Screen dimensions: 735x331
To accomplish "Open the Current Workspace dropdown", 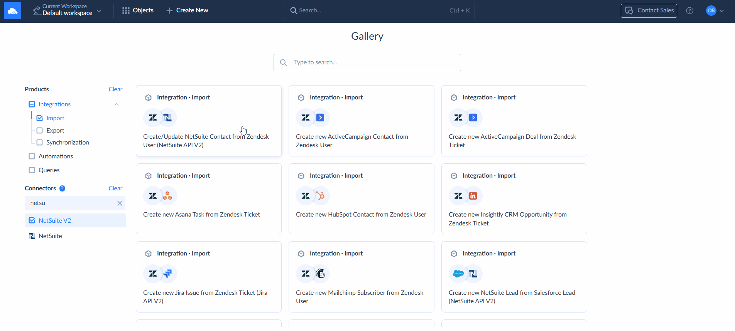I will tap(68, 10).
